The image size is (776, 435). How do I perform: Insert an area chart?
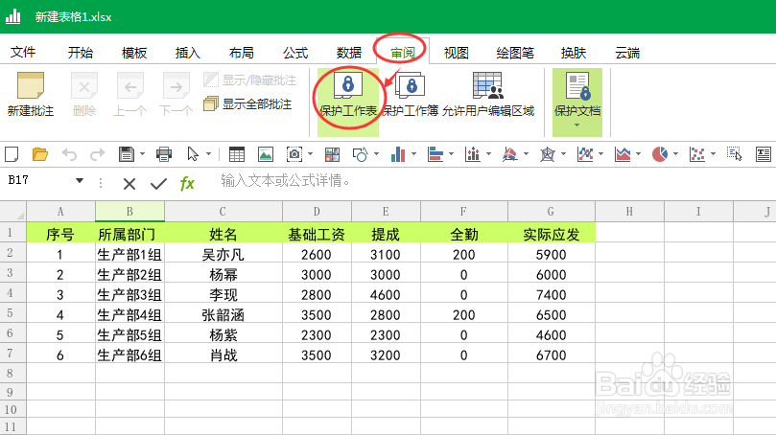click(623, 154)
